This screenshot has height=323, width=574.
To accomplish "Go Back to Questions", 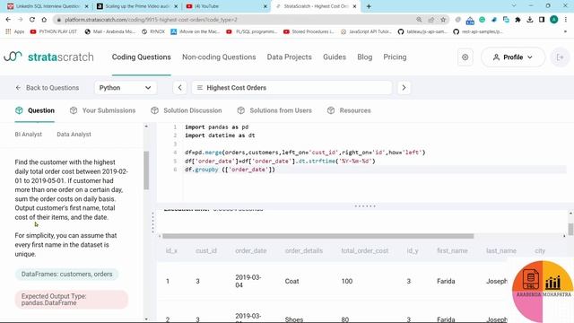I will coord(48,88).
